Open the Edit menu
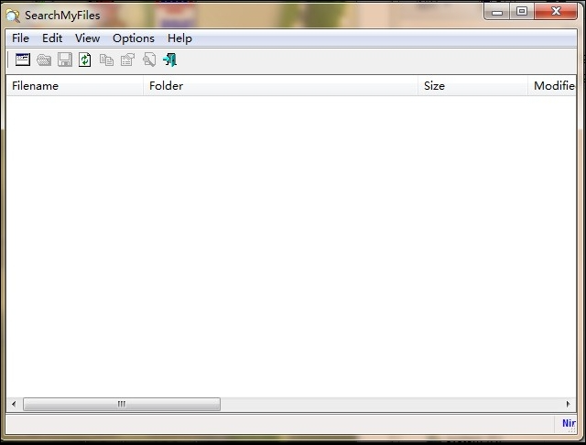This screenshot has width=586, height=445. (52, 38)
